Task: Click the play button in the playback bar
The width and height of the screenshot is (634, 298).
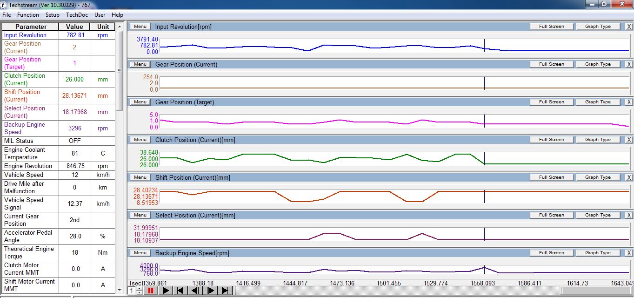Action: coord(166,291)
